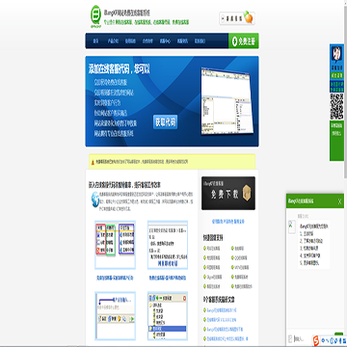Open the thumbnail with the red, green and blue boxes

click(115, 245)
